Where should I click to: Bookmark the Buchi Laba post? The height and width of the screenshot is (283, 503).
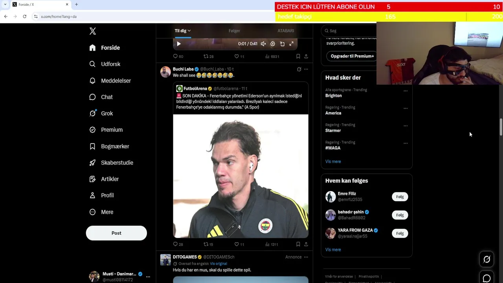tap(298, 244)
